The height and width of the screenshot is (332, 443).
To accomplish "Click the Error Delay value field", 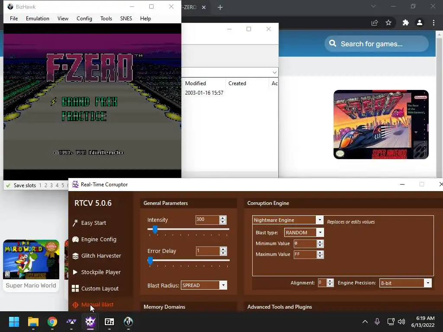I will [208, 251].
